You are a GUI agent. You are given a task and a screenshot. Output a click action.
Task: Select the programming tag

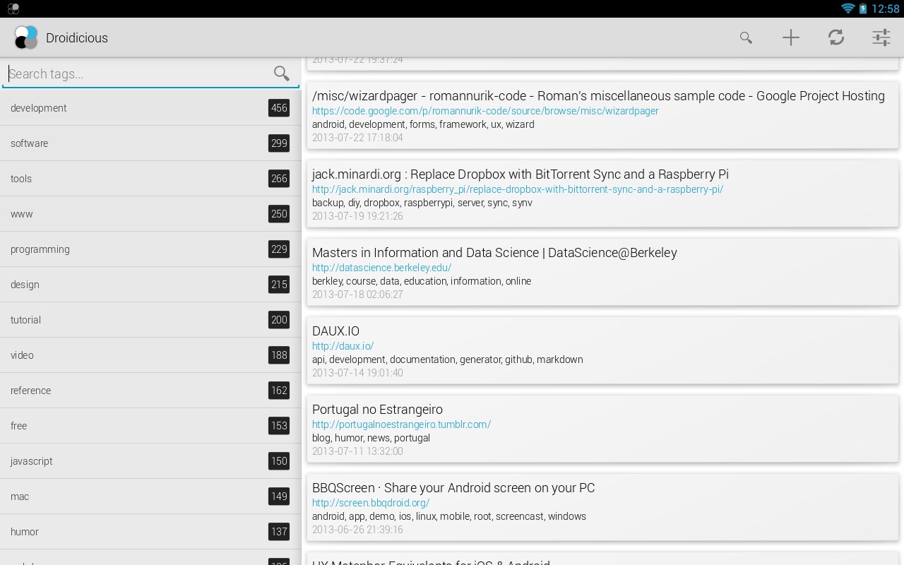(150, 249)
